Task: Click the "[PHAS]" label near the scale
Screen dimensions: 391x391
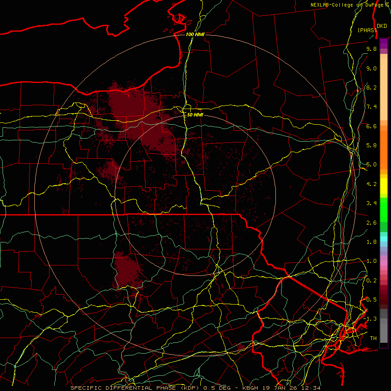Action: point(367,30)
